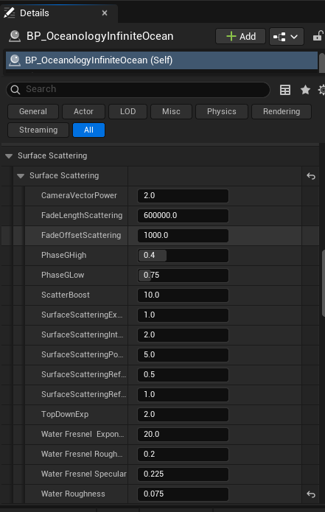The image size is (325, 512).
Task: Filter by Physics category
Action: click(222, 111)
